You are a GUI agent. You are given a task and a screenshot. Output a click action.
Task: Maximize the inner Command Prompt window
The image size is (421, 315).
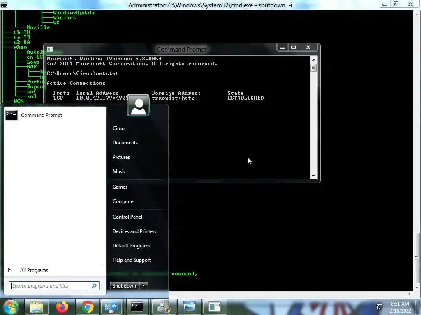[x=294, y=48]
